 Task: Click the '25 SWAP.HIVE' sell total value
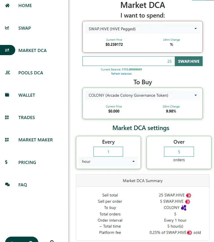(172, 195)
